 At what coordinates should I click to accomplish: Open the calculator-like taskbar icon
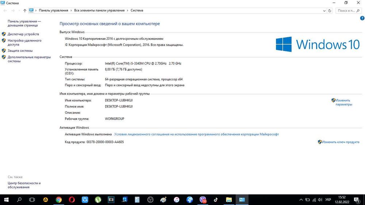coord(137,200)
